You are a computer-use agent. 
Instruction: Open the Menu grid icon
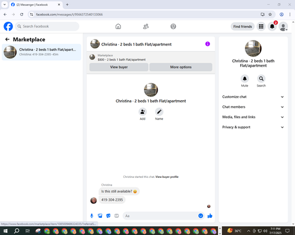(x=261, y=27)
